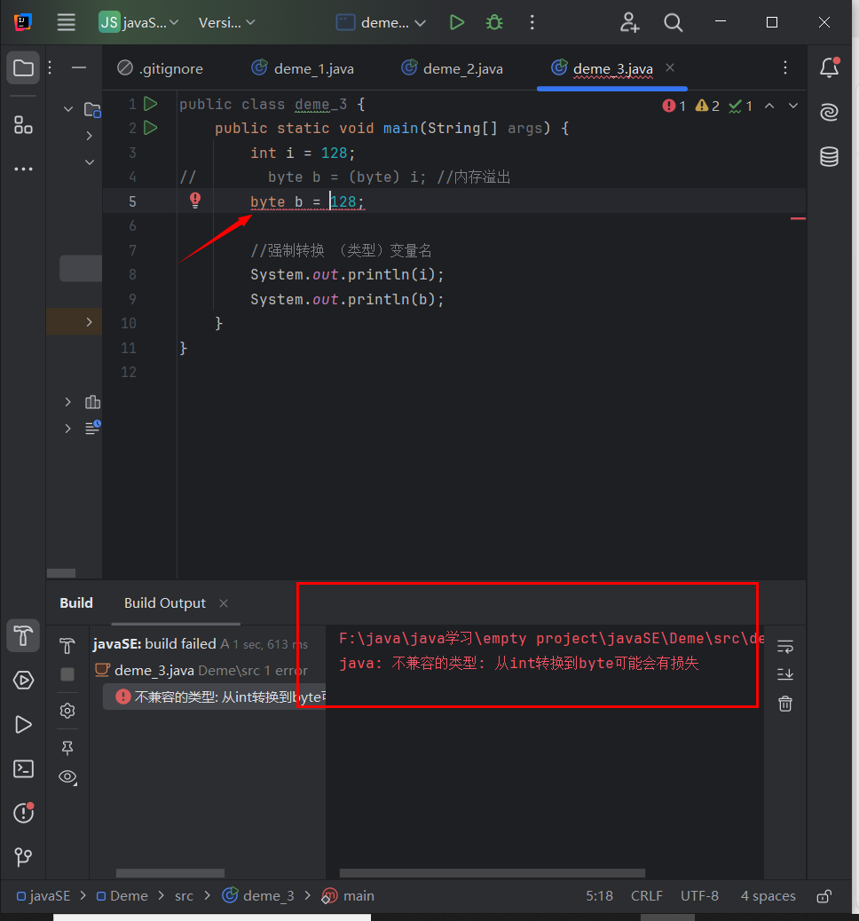
Task: Switch to deme_2.java tab
Action: pos(452,68)
